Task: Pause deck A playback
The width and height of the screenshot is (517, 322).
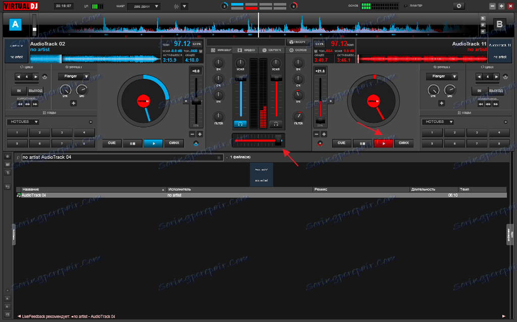Action: pos(133,144)
